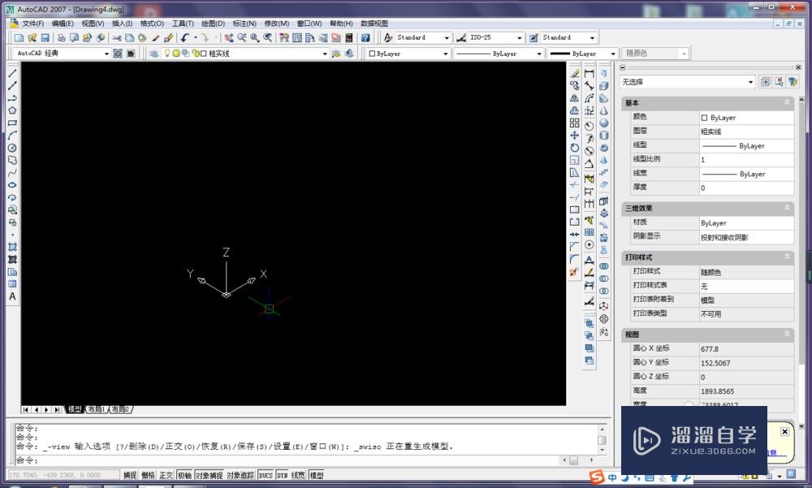Select the Polygon draw tool
The width and height of the screenshot is (812, 488).
click(x=13, y=110)
